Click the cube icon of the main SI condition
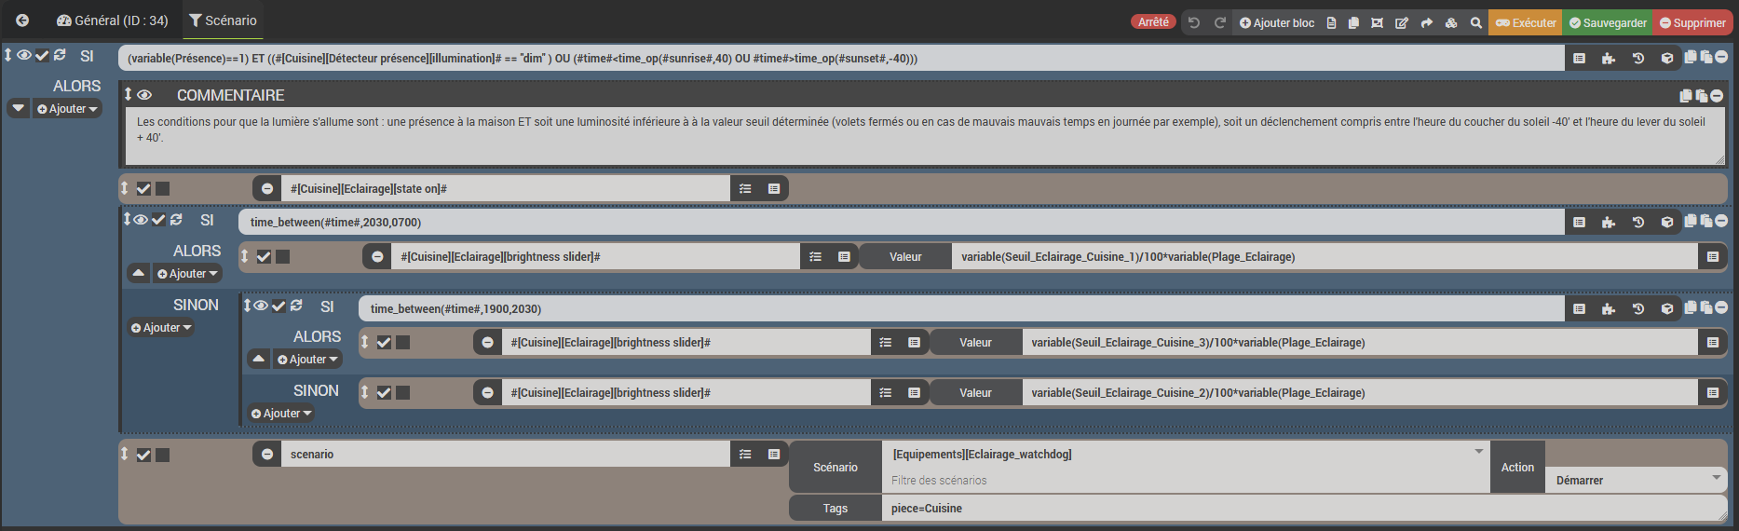The height and width of the screenshot is (531, 1739). click(1667, 58)
